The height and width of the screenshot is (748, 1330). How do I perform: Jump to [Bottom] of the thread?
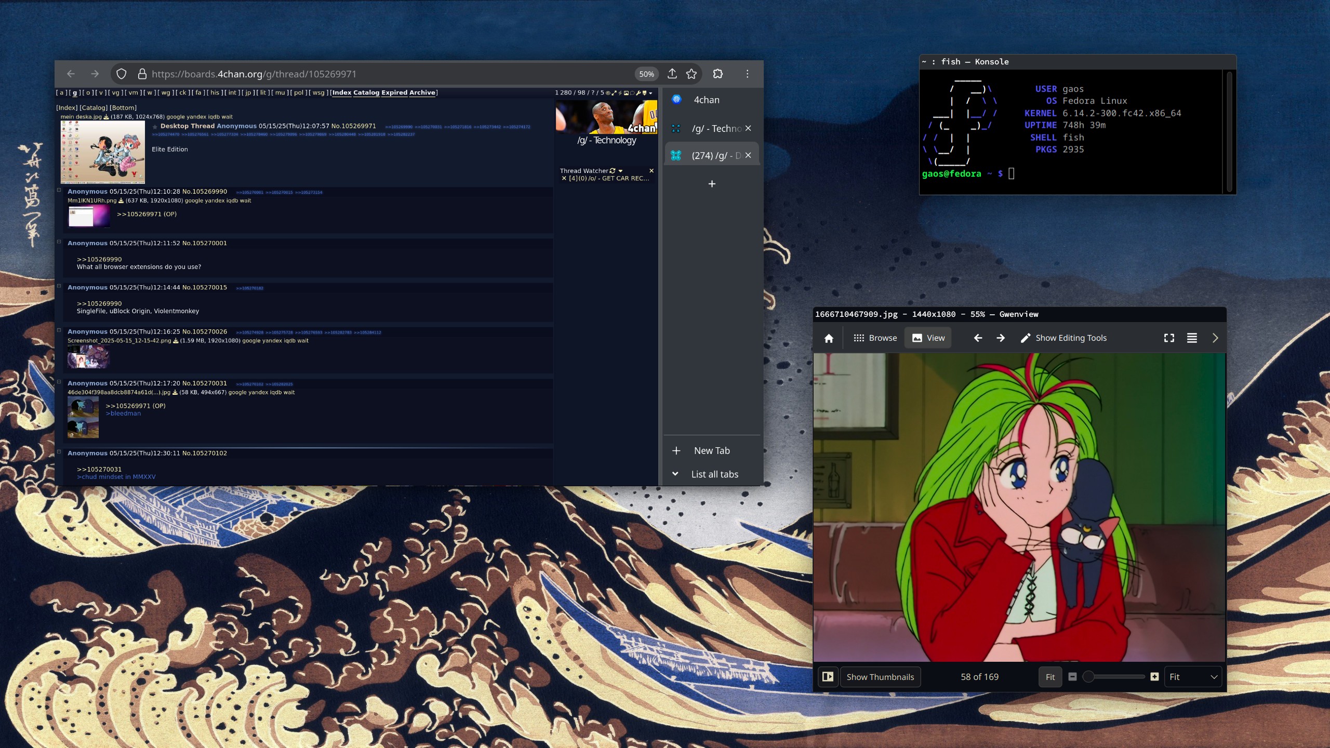pyautogui.click(x=123, y=108)
